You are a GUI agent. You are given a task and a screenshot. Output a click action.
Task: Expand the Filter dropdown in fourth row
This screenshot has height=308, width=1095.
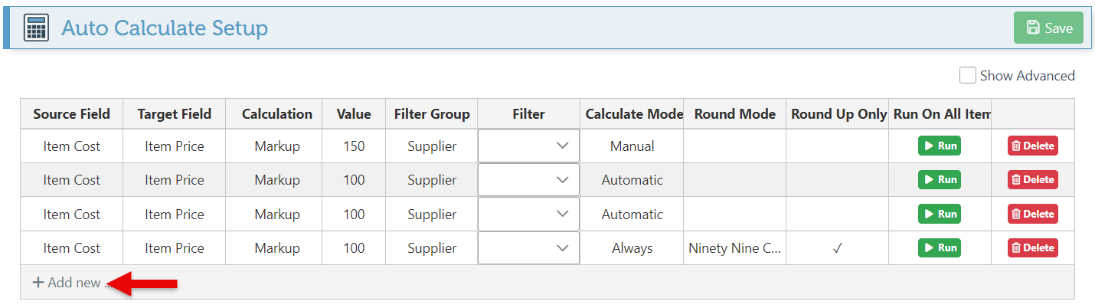[528, 248]
